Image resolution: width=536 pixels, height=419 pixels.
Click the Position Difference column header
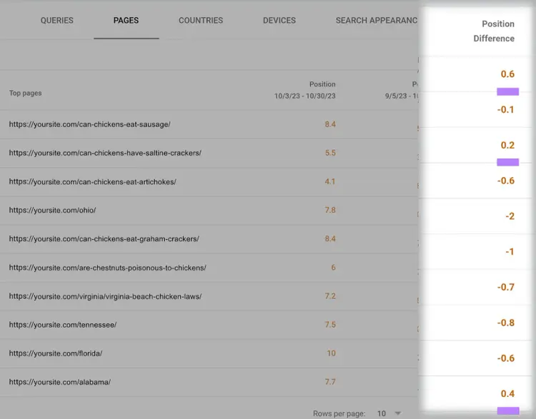click(x=494, y=31)
